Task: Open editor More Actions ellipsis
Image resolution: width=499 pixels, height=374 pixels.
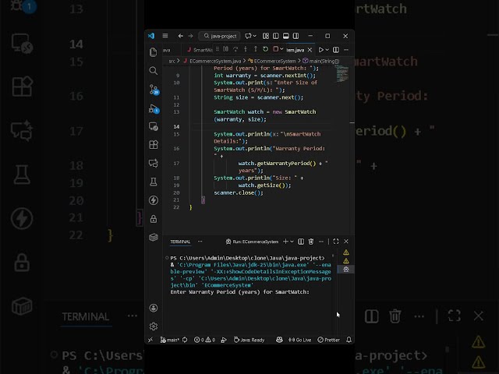Action: 346,50
